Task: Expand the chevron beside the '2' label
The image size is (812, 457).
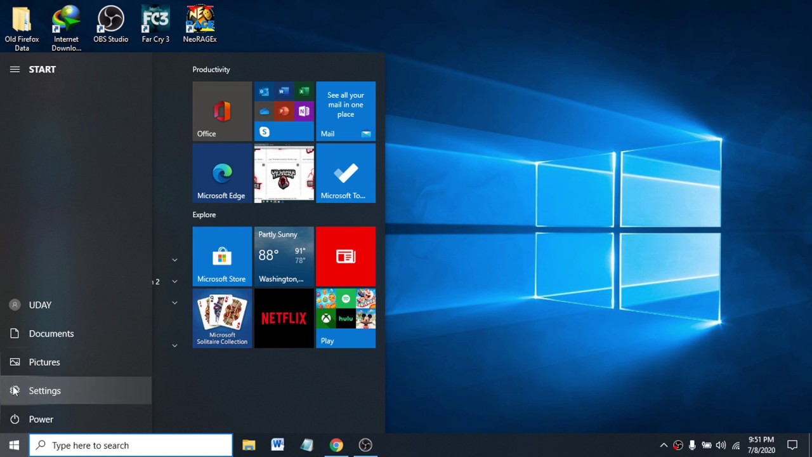Action: 174,282
